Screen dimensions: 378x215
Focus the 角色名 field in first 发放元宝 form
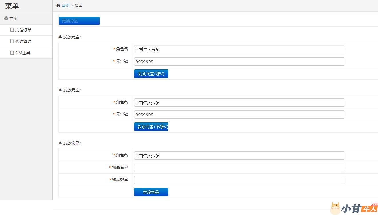[239, 49]
